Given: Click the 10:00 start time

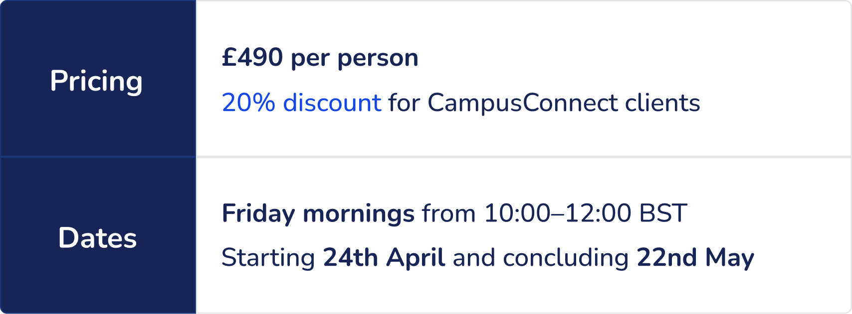Looking at the screenshot, I should (x=517, y=213).
